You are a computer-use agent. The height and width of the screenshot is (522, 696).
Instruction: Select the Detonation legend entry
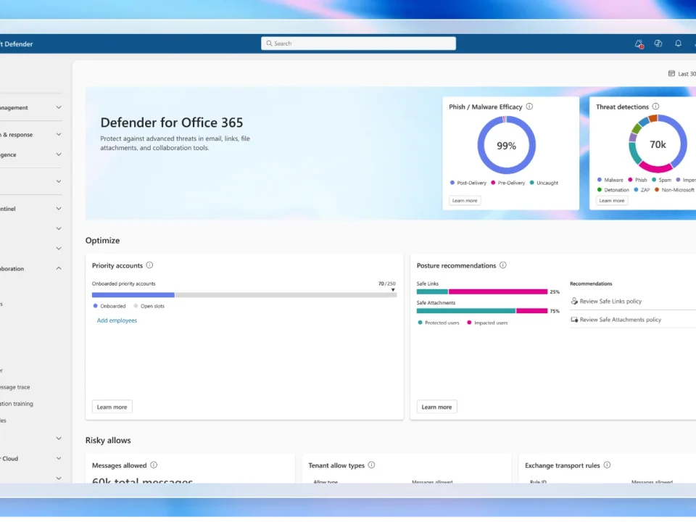[x=613, y=190]
